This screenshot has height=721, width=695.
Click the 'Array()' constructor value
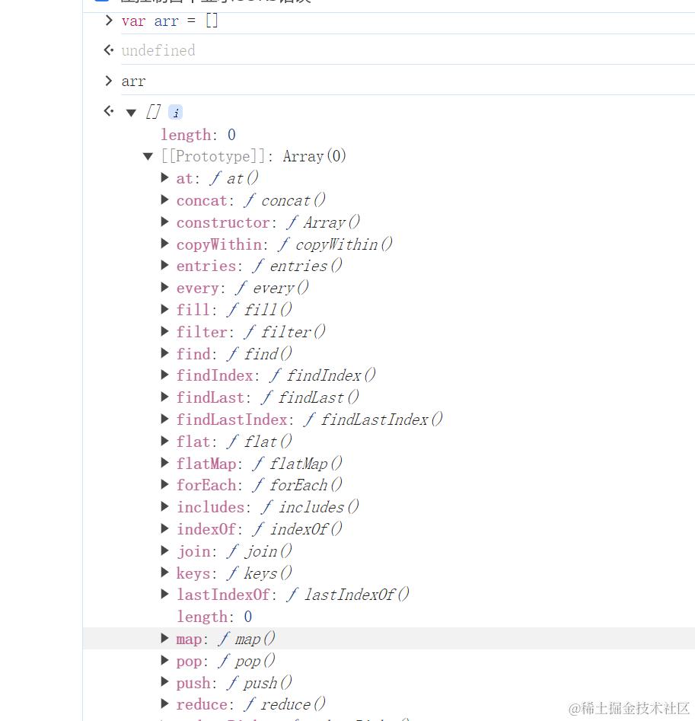pyautogui.click(x=331, y=222)
